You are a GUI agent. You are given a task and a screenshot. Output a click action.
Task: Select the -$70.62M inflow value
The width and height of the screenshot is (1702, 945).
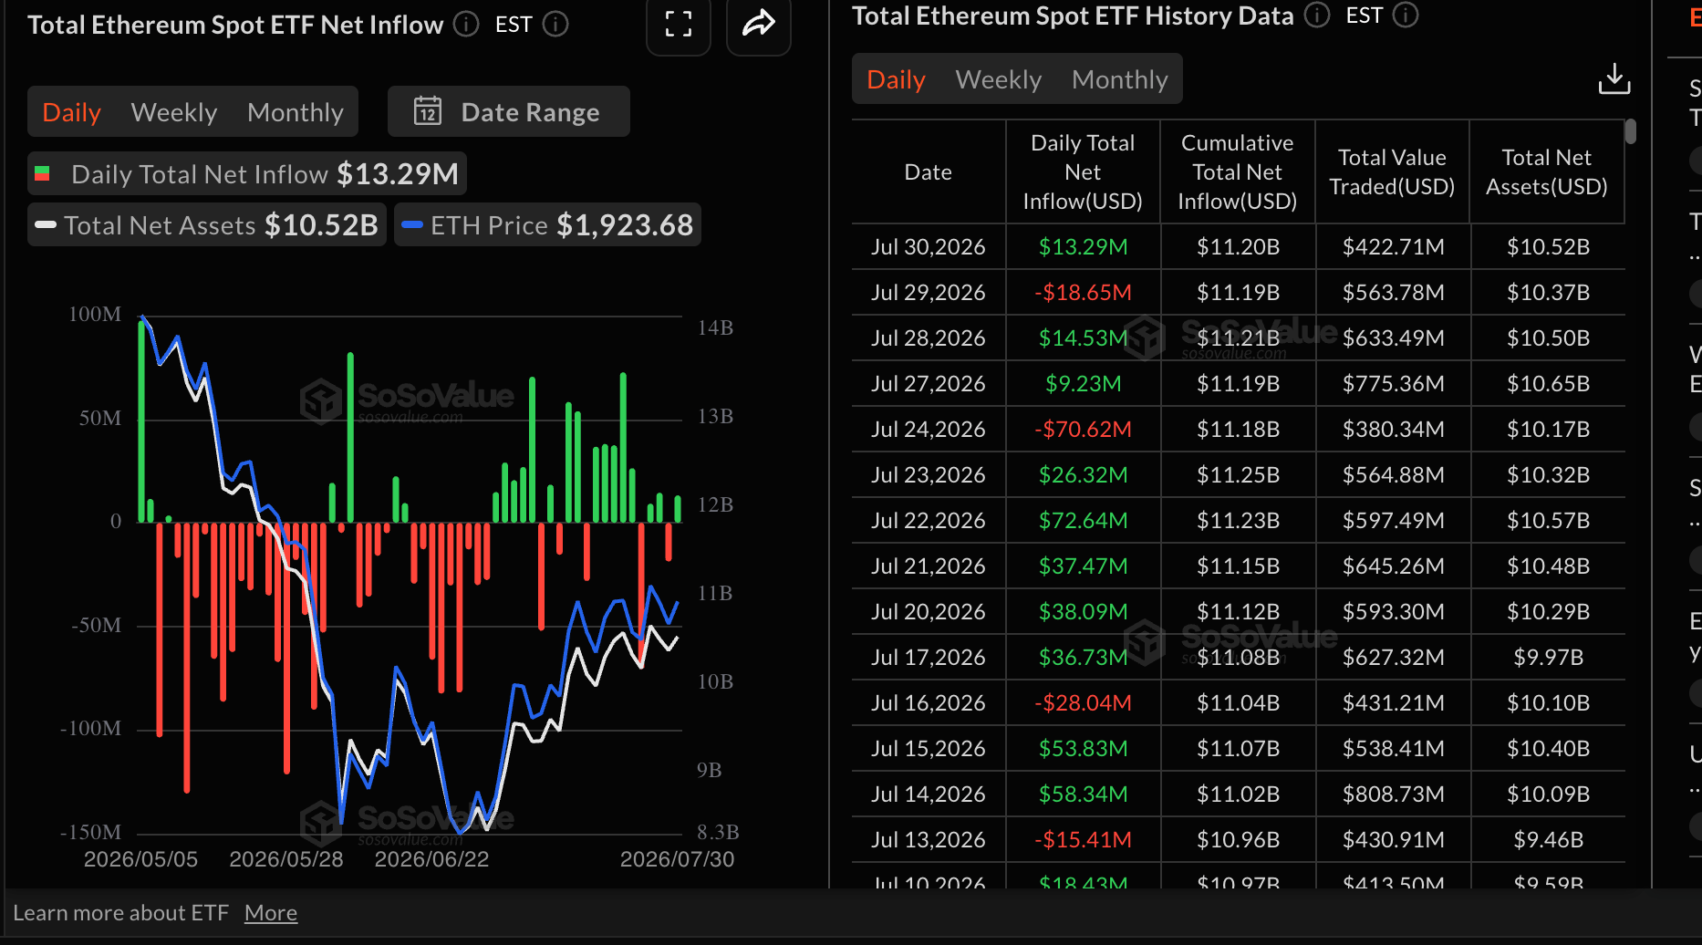click(1083, 430)
